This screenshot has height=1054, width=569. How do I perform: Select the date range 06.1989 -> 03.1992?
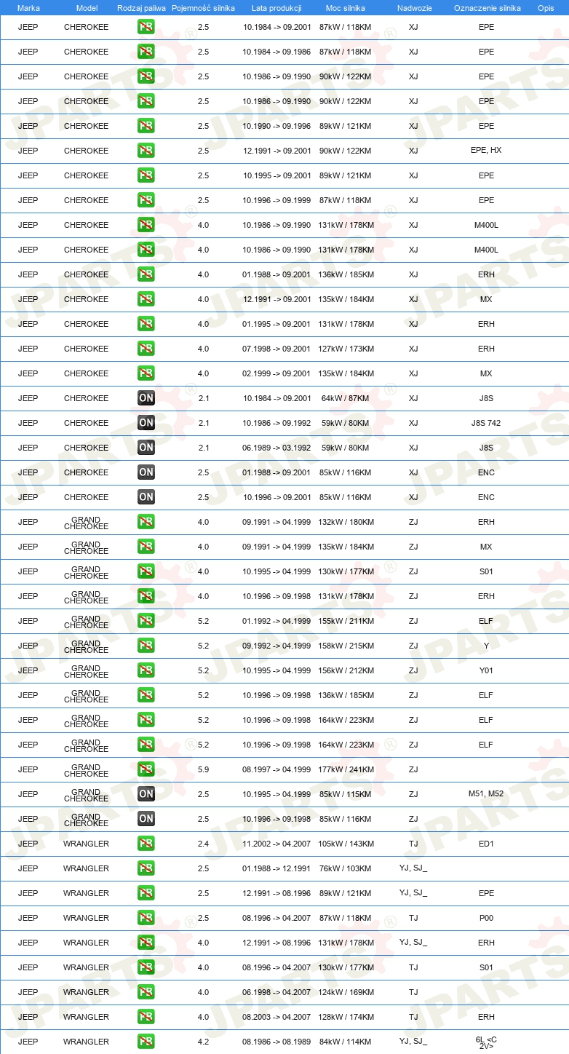click(276, 448)
